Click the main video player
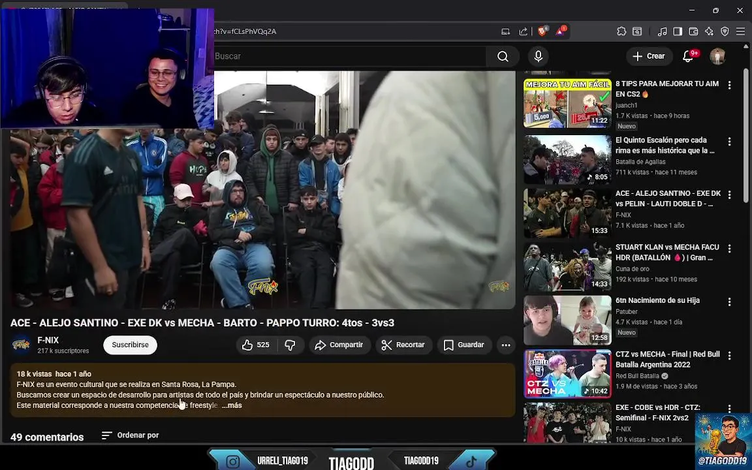The width and height of the screenshot is (752, 470). (x=263, y=189)
